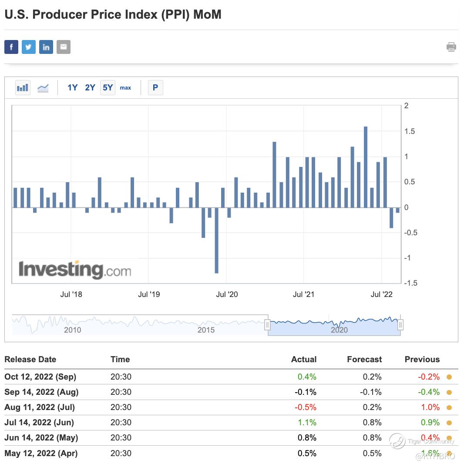Image resolution: width=464 pixels, height=467 pixels.
Task: Click the Actual column header
Action: pos(304,360)
